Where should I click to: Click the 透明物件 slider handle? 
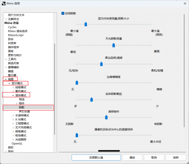tap(106, 117)
